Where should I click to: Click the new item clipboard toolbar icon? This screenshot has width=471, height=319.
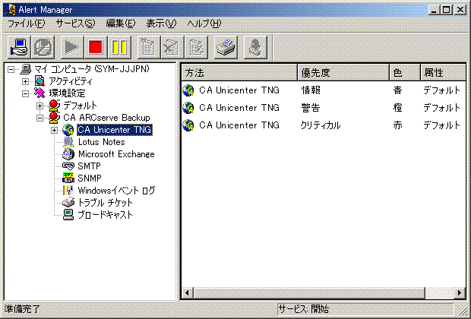point(148,47)
